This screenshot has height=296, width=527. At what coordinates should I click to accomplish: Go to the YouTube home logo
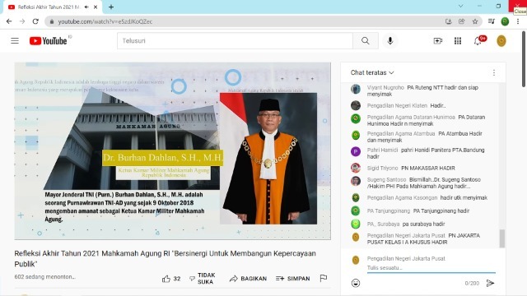point(48,41)
